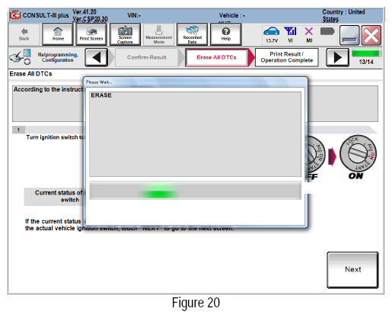
Task: Advance steps with right arrow button
Action: (337, 57)
